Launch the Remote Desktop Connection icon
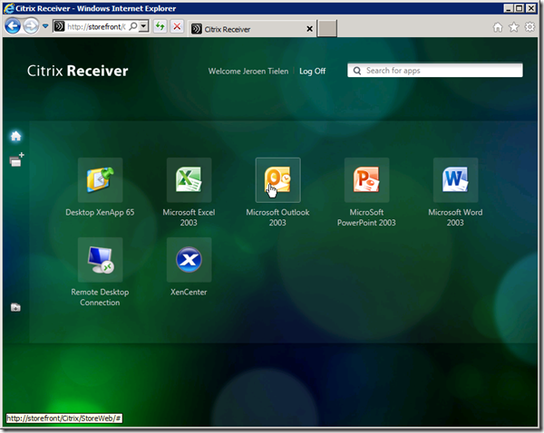 click(101, 260)
